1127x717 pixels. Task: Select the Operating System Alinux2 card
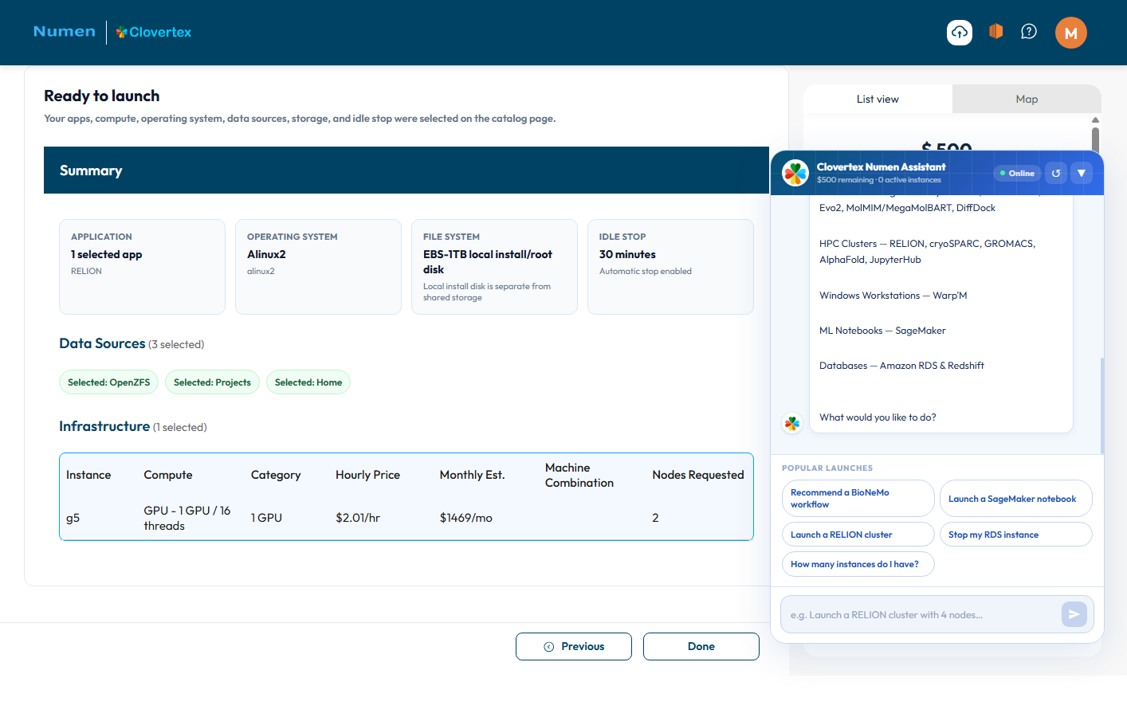tap(318, 267)
